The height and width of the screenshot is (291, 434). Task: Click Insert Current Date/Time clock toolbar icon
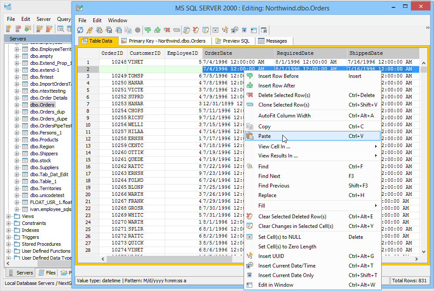(235, 30)
